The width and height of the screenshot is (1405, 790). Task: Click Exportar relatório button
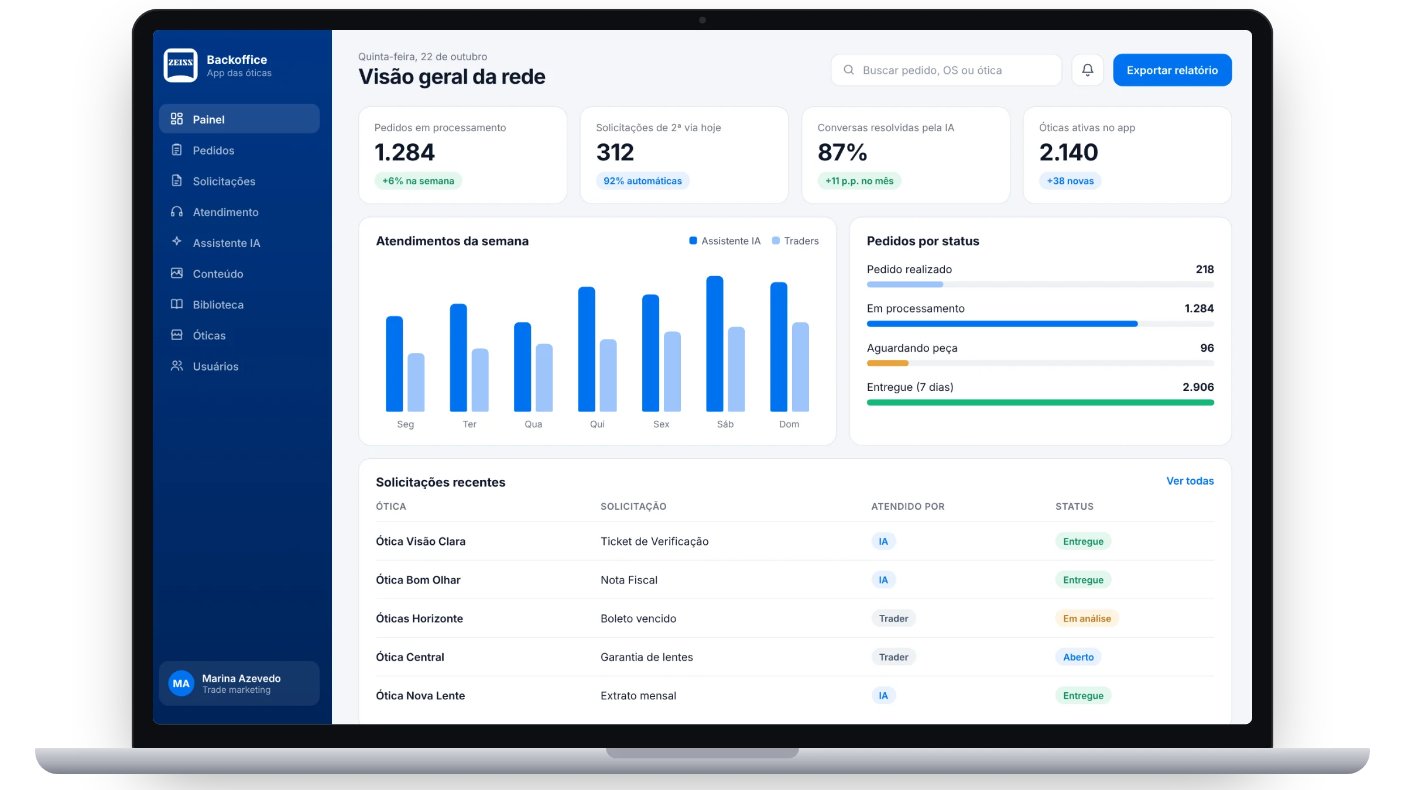coord(1172,70)
